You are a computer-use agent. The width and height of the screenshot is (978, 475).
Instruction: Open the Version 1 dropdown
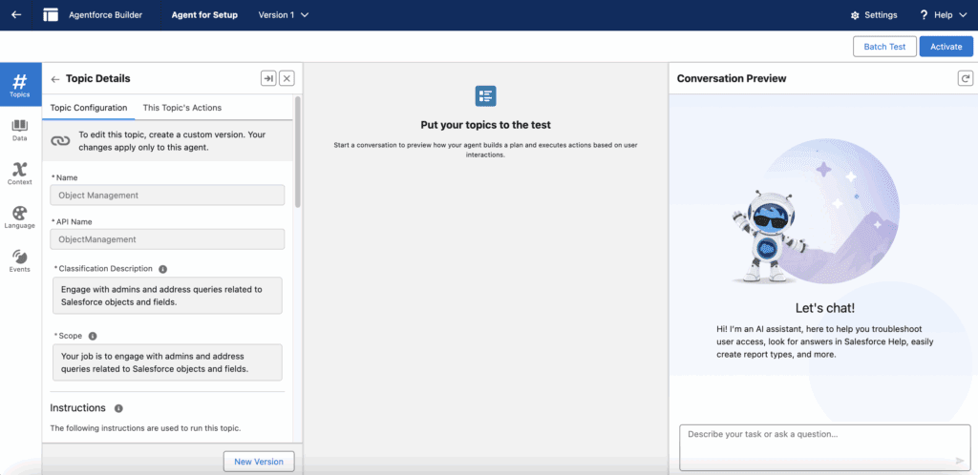point(284,15)
